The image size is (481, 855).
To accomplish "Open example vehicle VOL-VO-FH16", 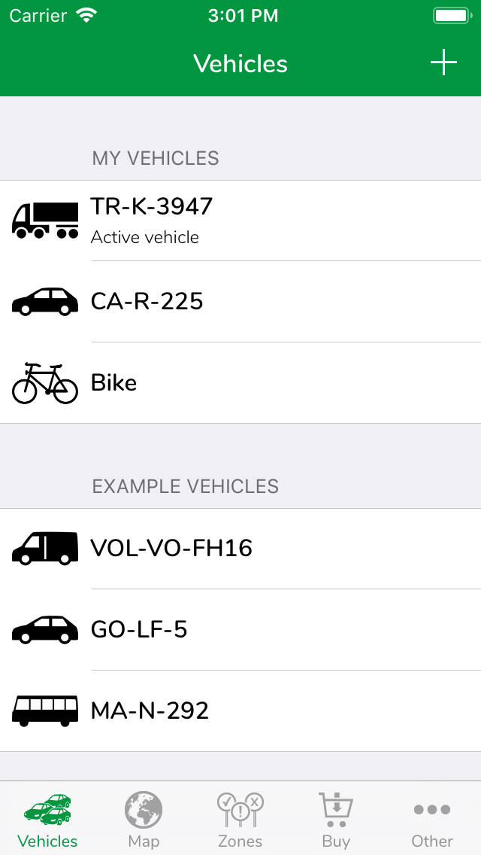I will [x=240, y=548].
